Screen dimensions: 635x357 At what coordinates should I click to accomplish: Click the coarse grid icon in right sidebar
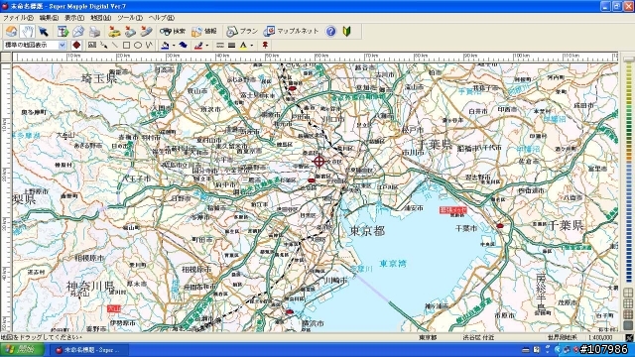click(x=628, y=293)
